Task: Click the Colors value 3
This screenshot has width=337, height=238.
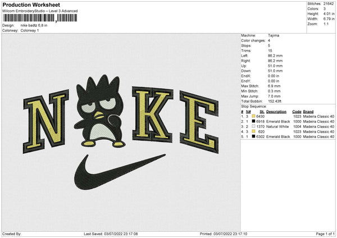Action: click(x=325, y=9)
